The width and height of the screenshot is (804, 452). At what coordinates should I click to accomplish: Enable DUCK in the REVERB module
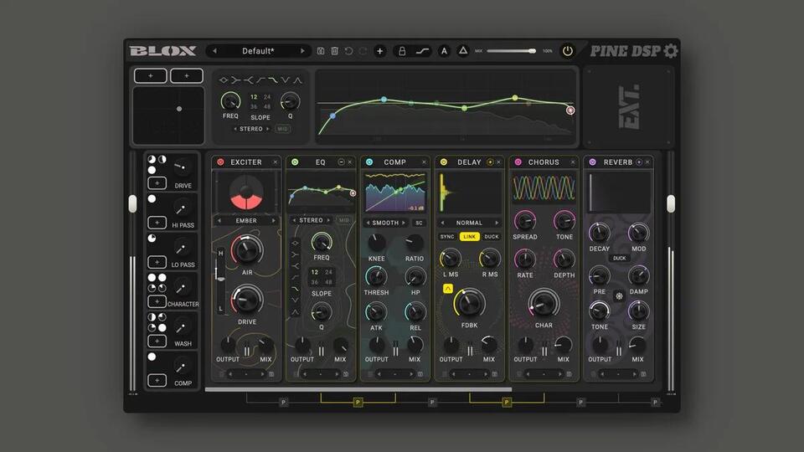click(x=620, y=259)
